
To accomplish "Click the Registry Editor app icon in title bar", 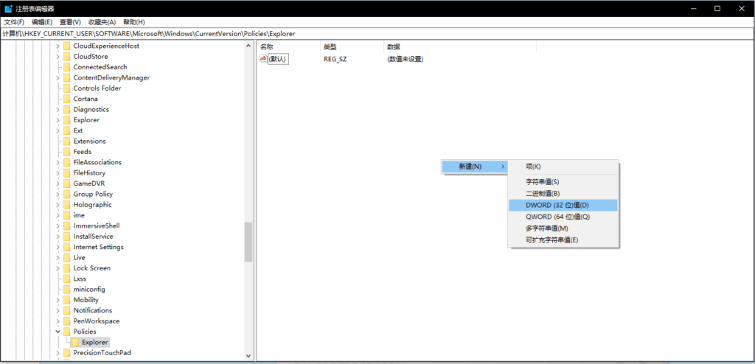I will [x=7, y=8].
